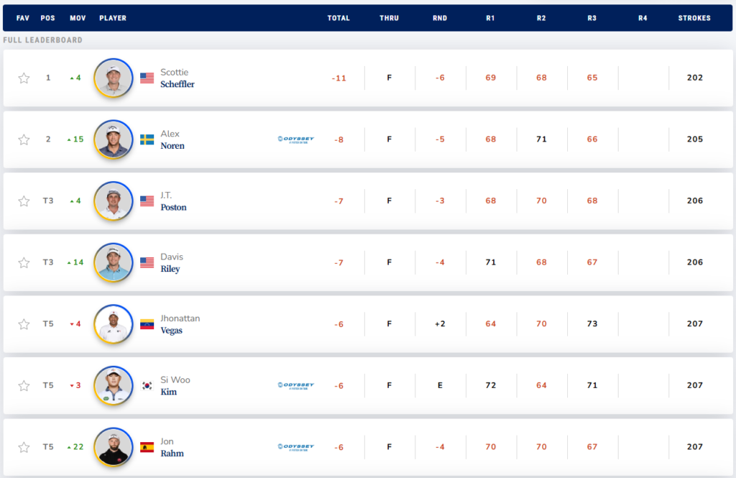The height and width of the screenshot is (478, 736).
Task: Click the Venezuela flag beside Jhonattan Vegas
Action: 147,324
